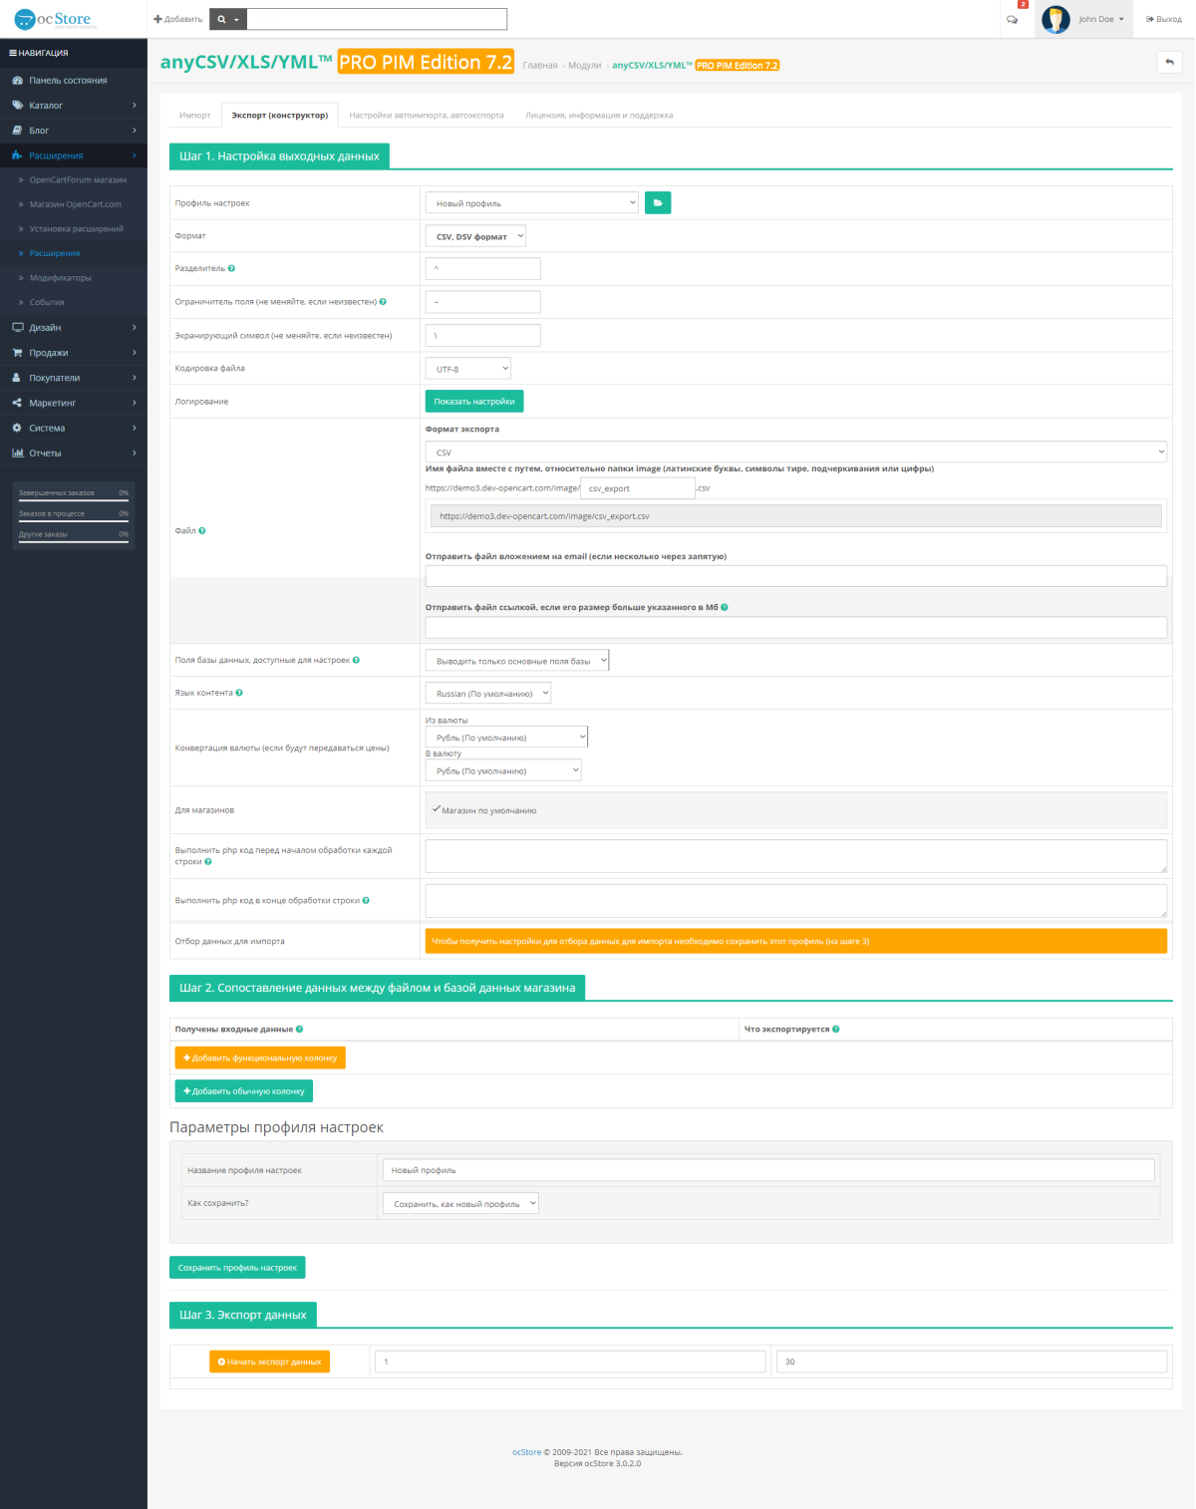Open Дизайн menu in sidebar
Screen dimensions: 1196x1509
[x=74, y=327]
